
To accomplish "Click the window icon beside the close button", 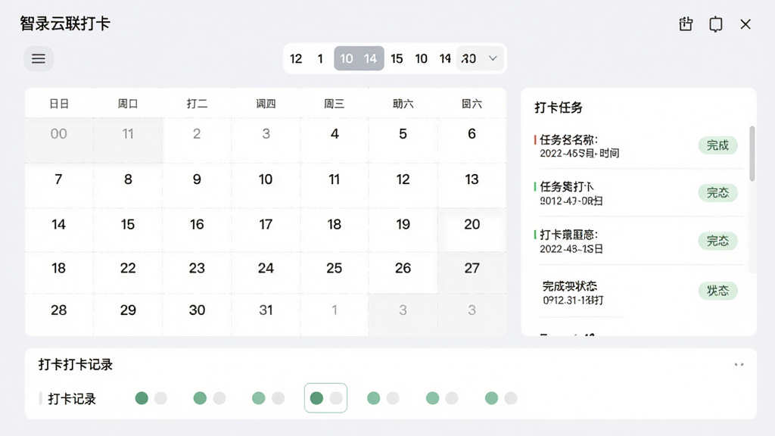I will click(716, 24).
